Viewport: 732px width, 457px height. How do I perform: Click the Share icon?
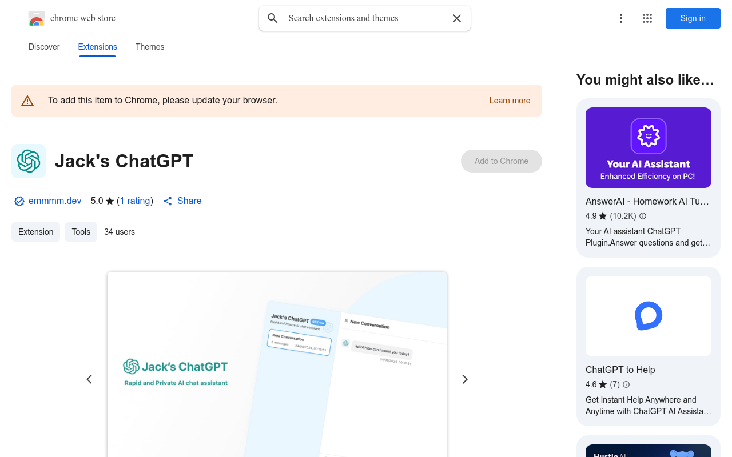tap(168, 201)
